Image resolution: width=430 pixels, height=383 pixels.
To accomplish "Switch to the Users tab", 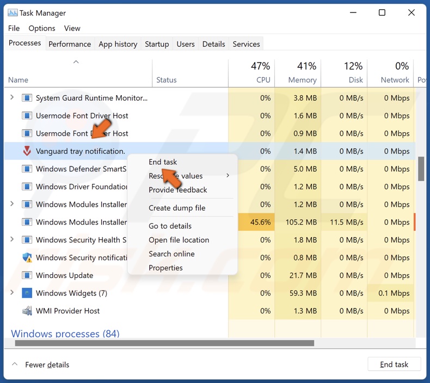I will point(186,44).
